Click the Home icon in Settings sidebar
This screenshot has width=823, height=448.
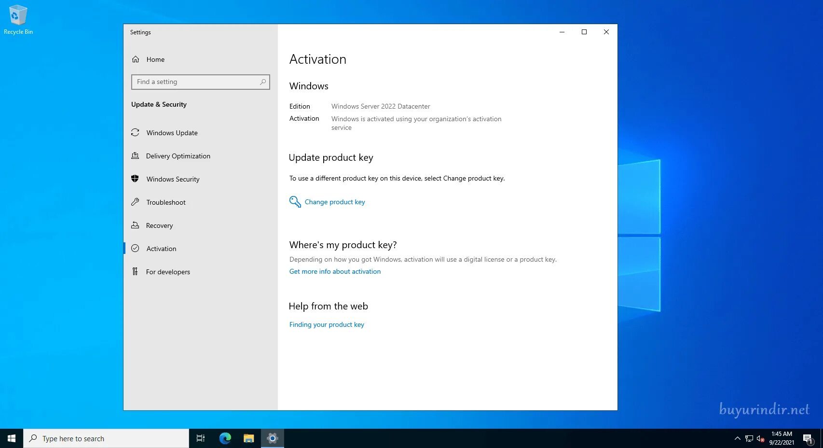[x=136, y=59]
